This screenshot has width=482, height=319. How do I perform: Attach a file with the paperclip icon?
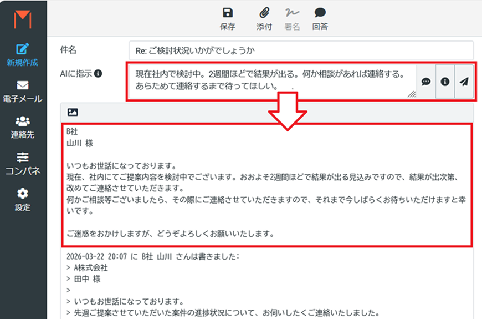click(x=265, y=13)
